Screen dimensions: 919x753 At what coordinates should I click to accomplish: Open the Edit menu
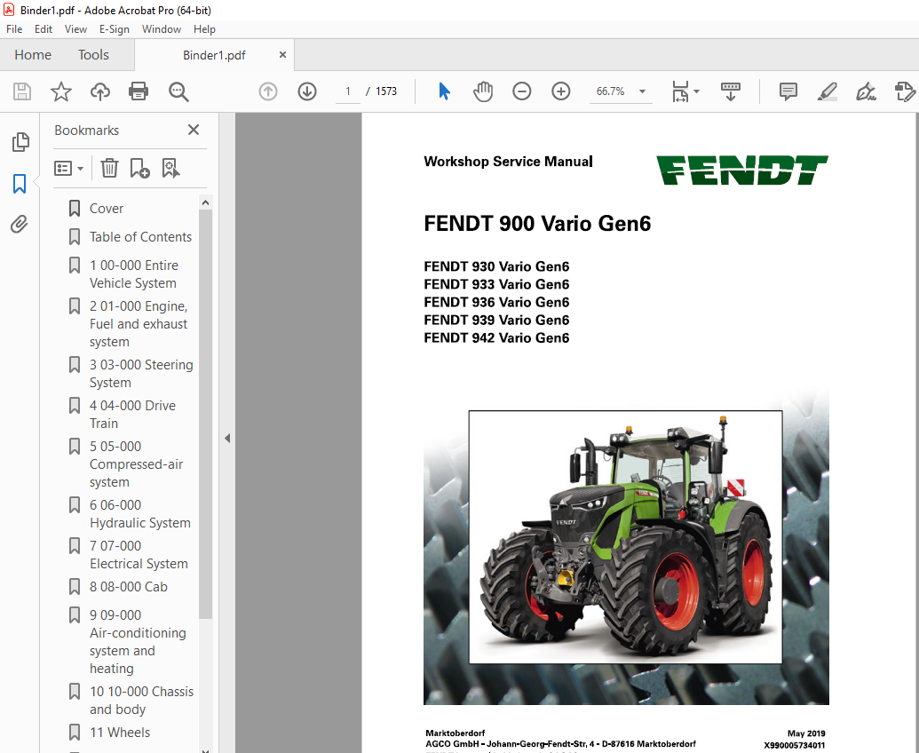(x=44, y=29)
